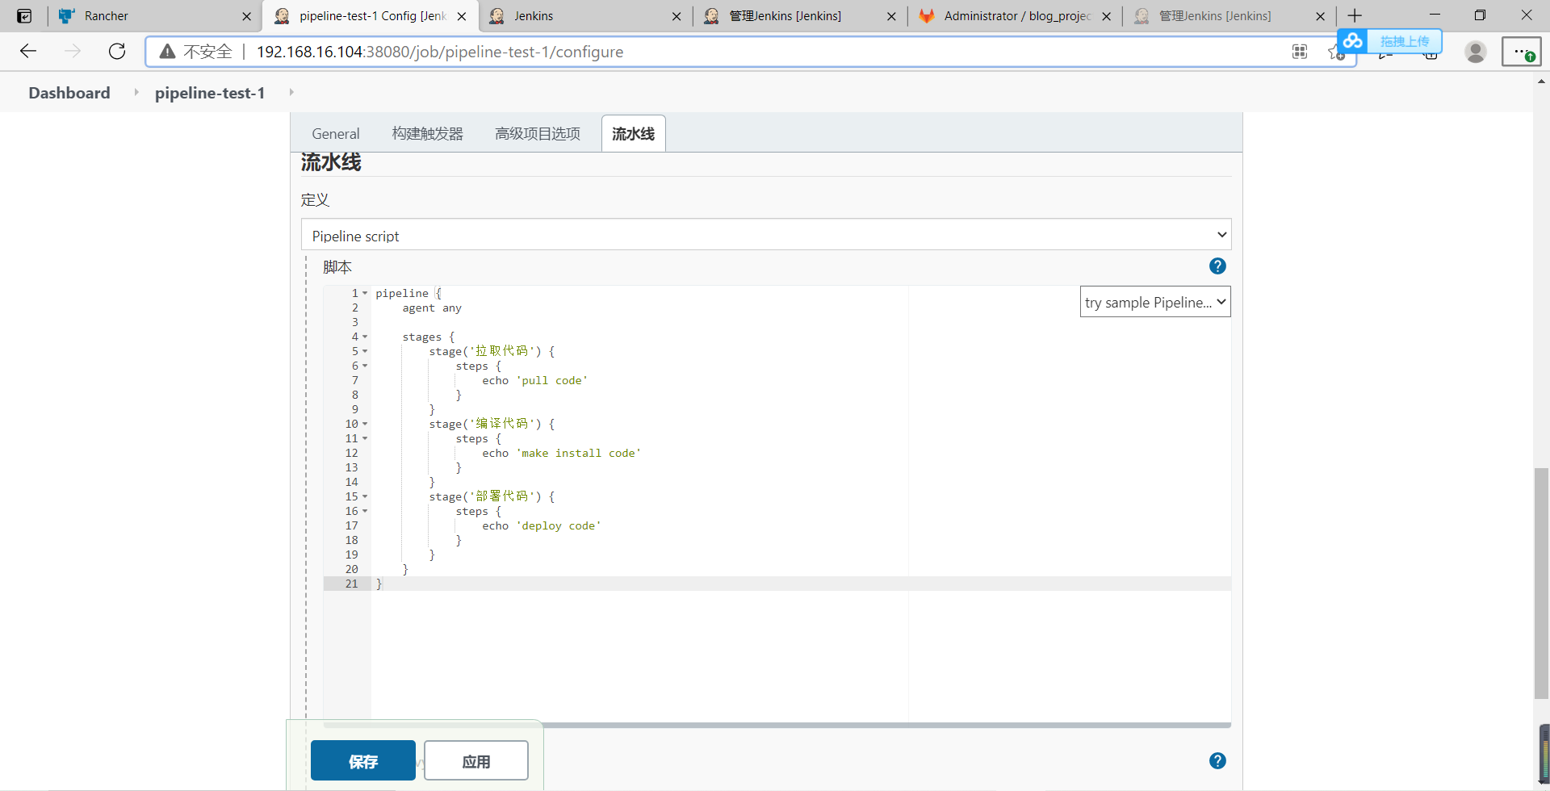Click stage('部署代码') text on line 15
The image size is (1550, 791).
pyautogui.click(x=485, y=496)
